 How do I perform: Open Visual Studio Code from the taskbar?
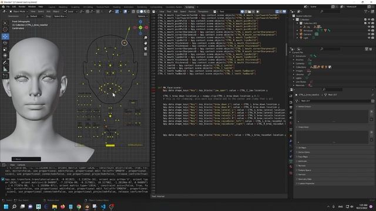click(x=103, y=206)
